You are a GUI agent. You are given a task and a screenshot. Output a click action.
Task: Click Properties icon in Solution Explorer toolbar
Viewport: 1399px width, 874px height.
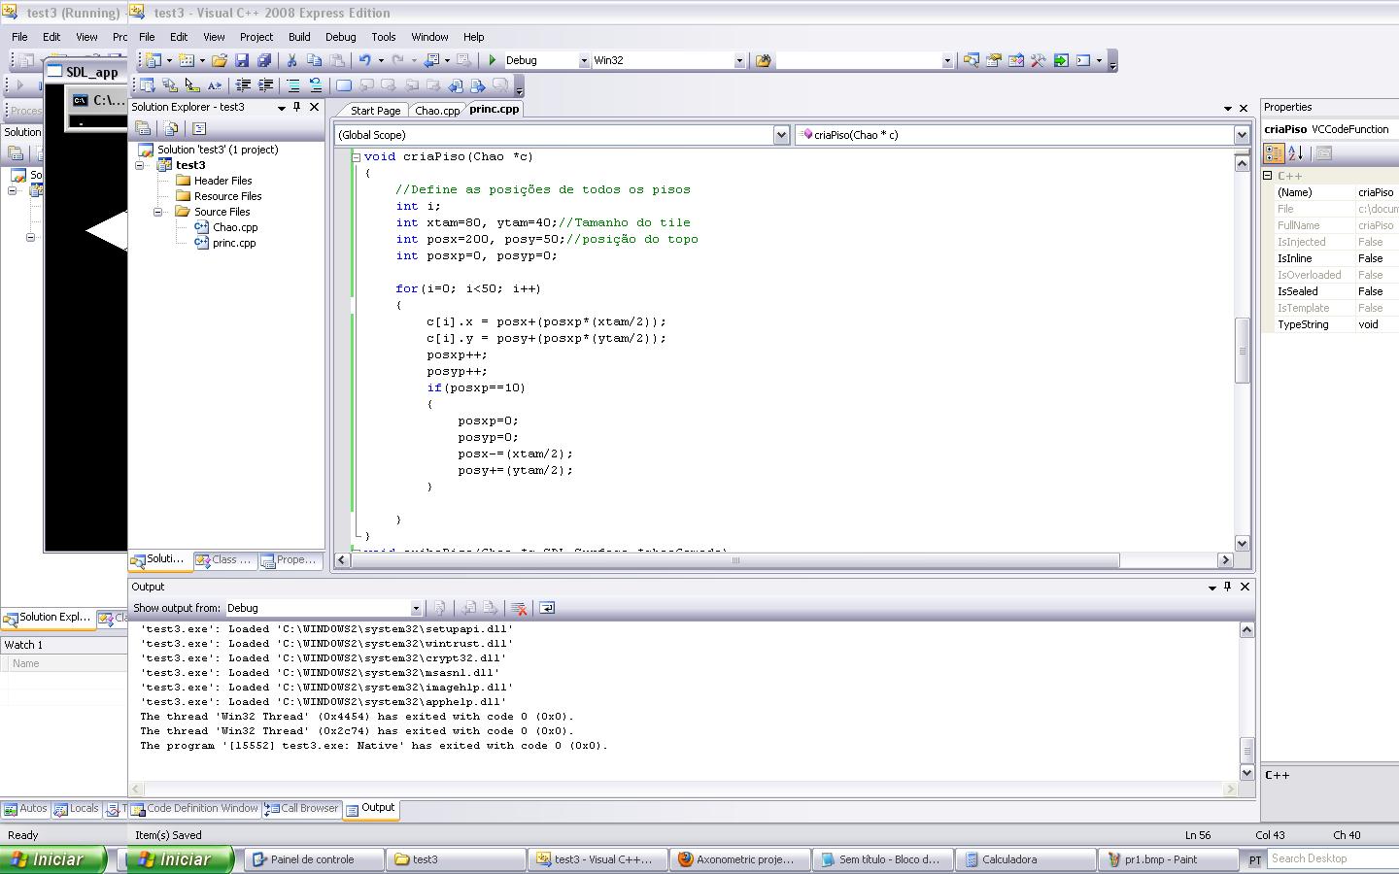click(143, 128)
